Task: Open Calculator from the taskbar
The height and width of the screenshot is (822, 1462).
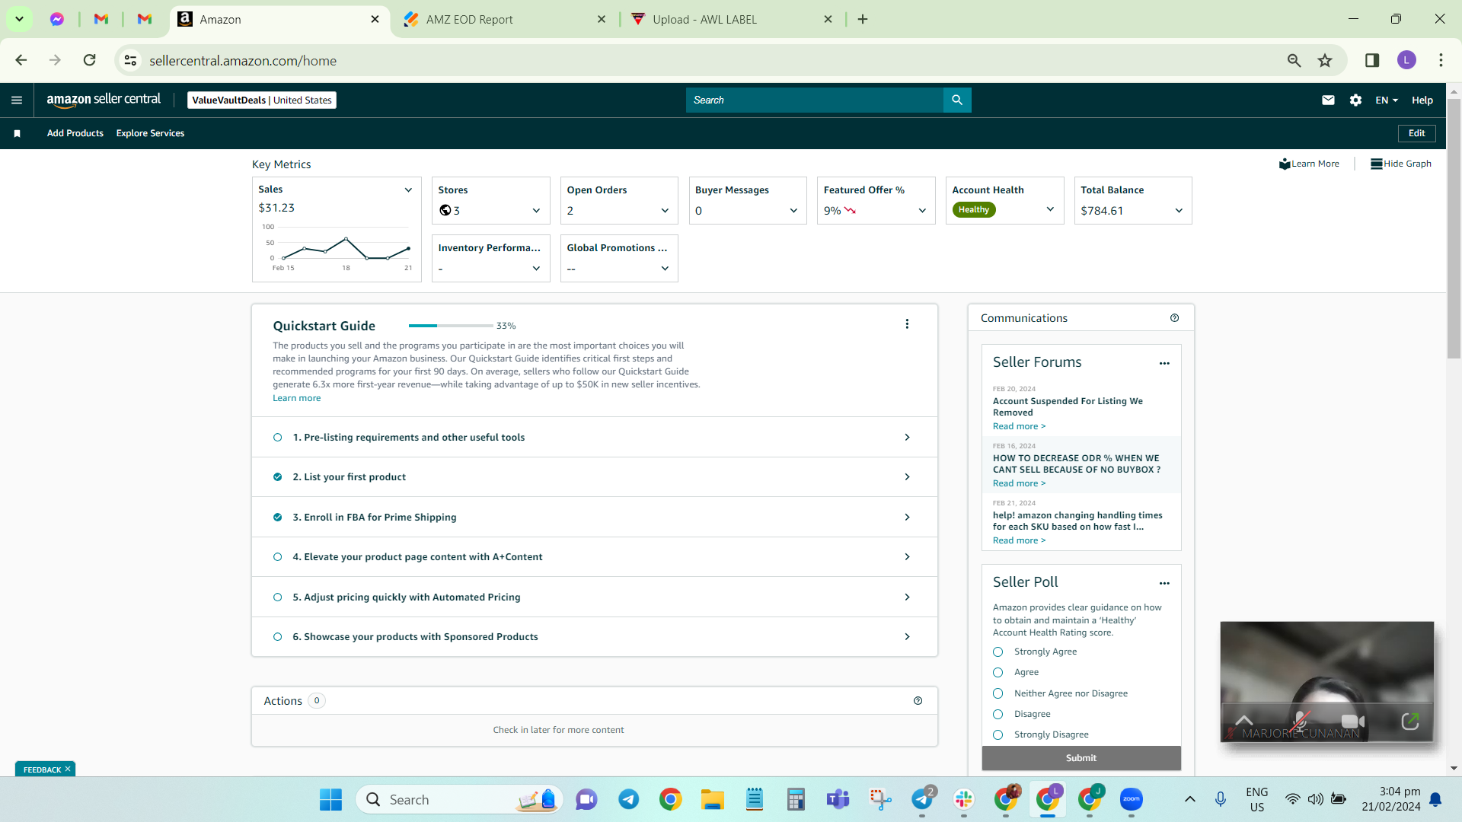Action: tap(796, 799)
